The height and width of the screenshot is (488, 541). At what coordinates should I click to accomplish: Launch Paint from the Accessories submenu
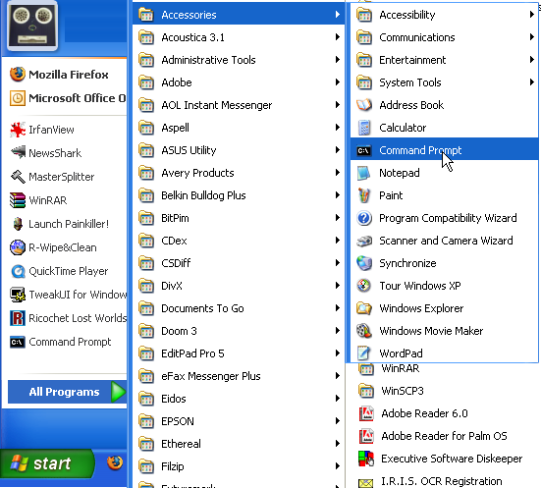(444, 195)
